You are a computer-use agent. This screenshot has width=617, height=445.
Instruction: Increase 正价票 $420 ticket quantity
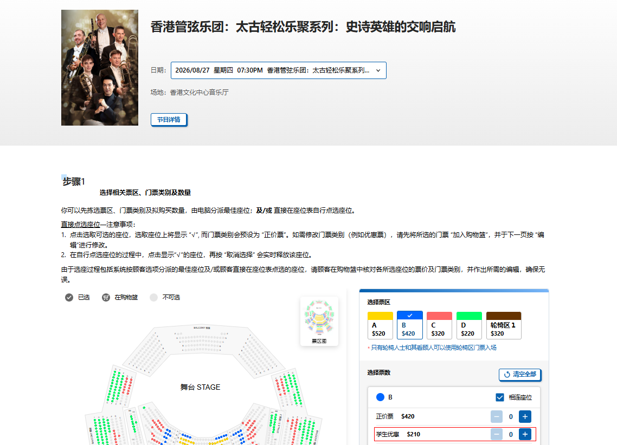[525, 416]
